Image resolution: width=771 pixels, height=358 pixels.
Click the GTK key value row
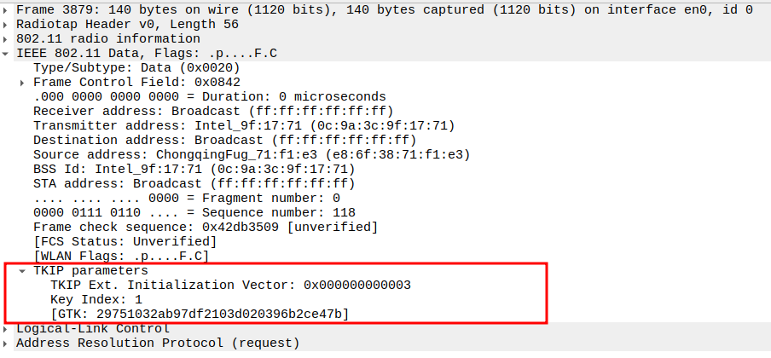point(200,314)
